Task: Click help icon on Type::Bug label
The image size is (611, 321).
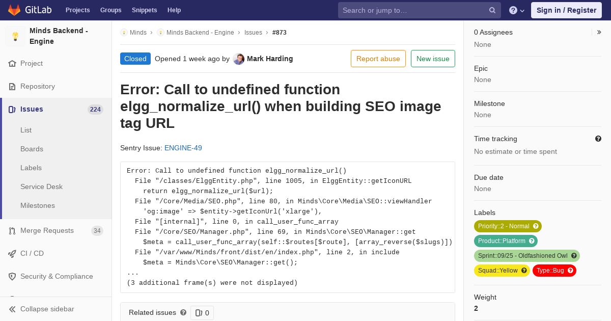Action: pos(570,271)
